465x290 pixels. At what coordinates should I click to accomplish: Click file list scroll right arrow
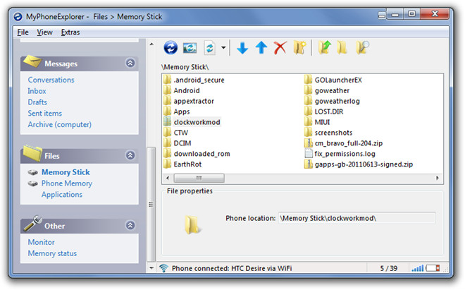[437, 178]
